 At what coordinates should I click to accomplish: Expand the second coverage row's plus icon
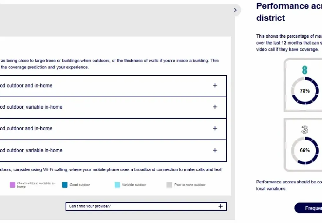[215, 107]
